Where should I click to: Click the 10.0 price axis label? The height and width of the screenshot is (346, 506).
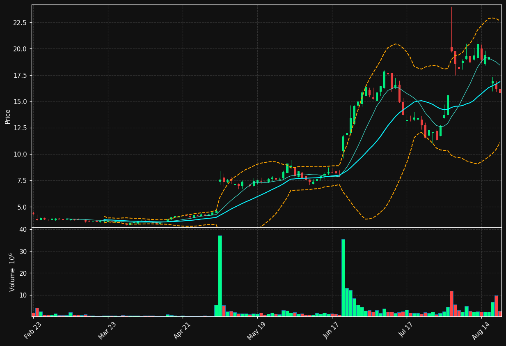point(20,154)
